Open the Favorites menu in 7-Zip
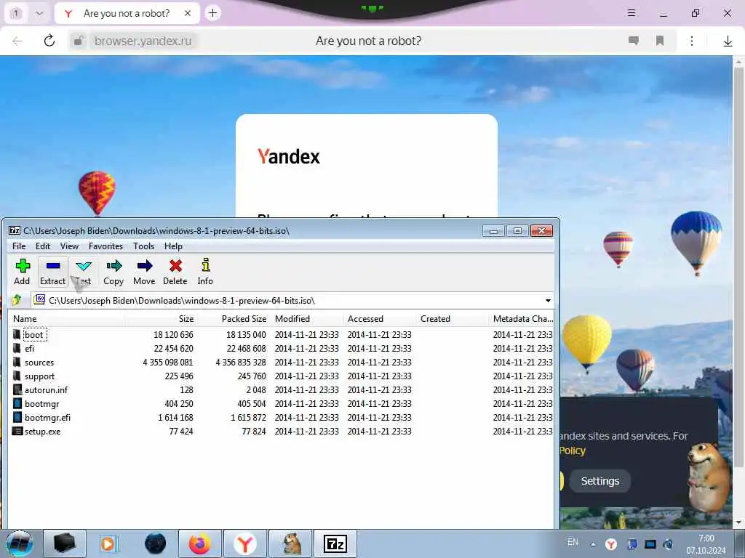Viewport: 745px width, 558px height. pyautogui.click(x=106, y=246)
